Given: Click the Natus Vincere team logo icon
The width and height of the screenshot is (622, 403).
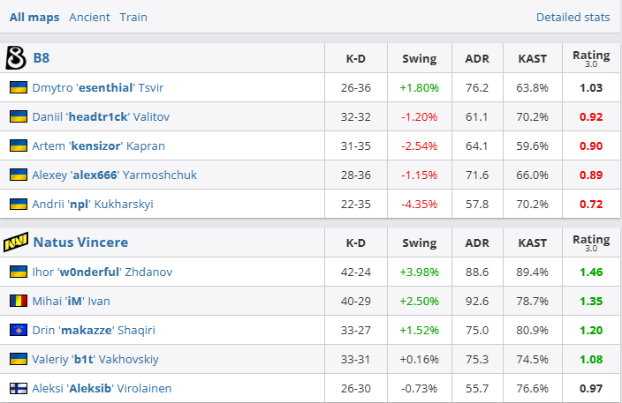Looking at the screenshot, I should (x=17, y=242).
